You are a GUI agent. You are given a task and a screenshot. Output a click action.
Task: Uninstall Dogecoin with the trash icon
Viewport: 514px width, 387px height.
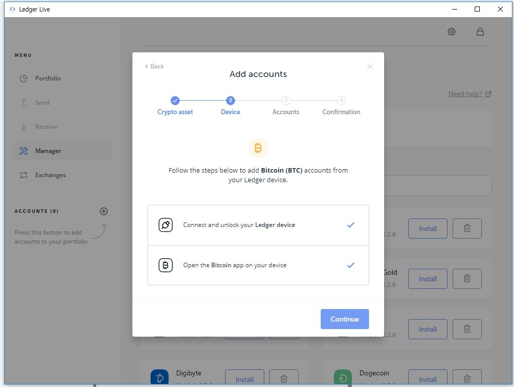click(x=467, y=377)
